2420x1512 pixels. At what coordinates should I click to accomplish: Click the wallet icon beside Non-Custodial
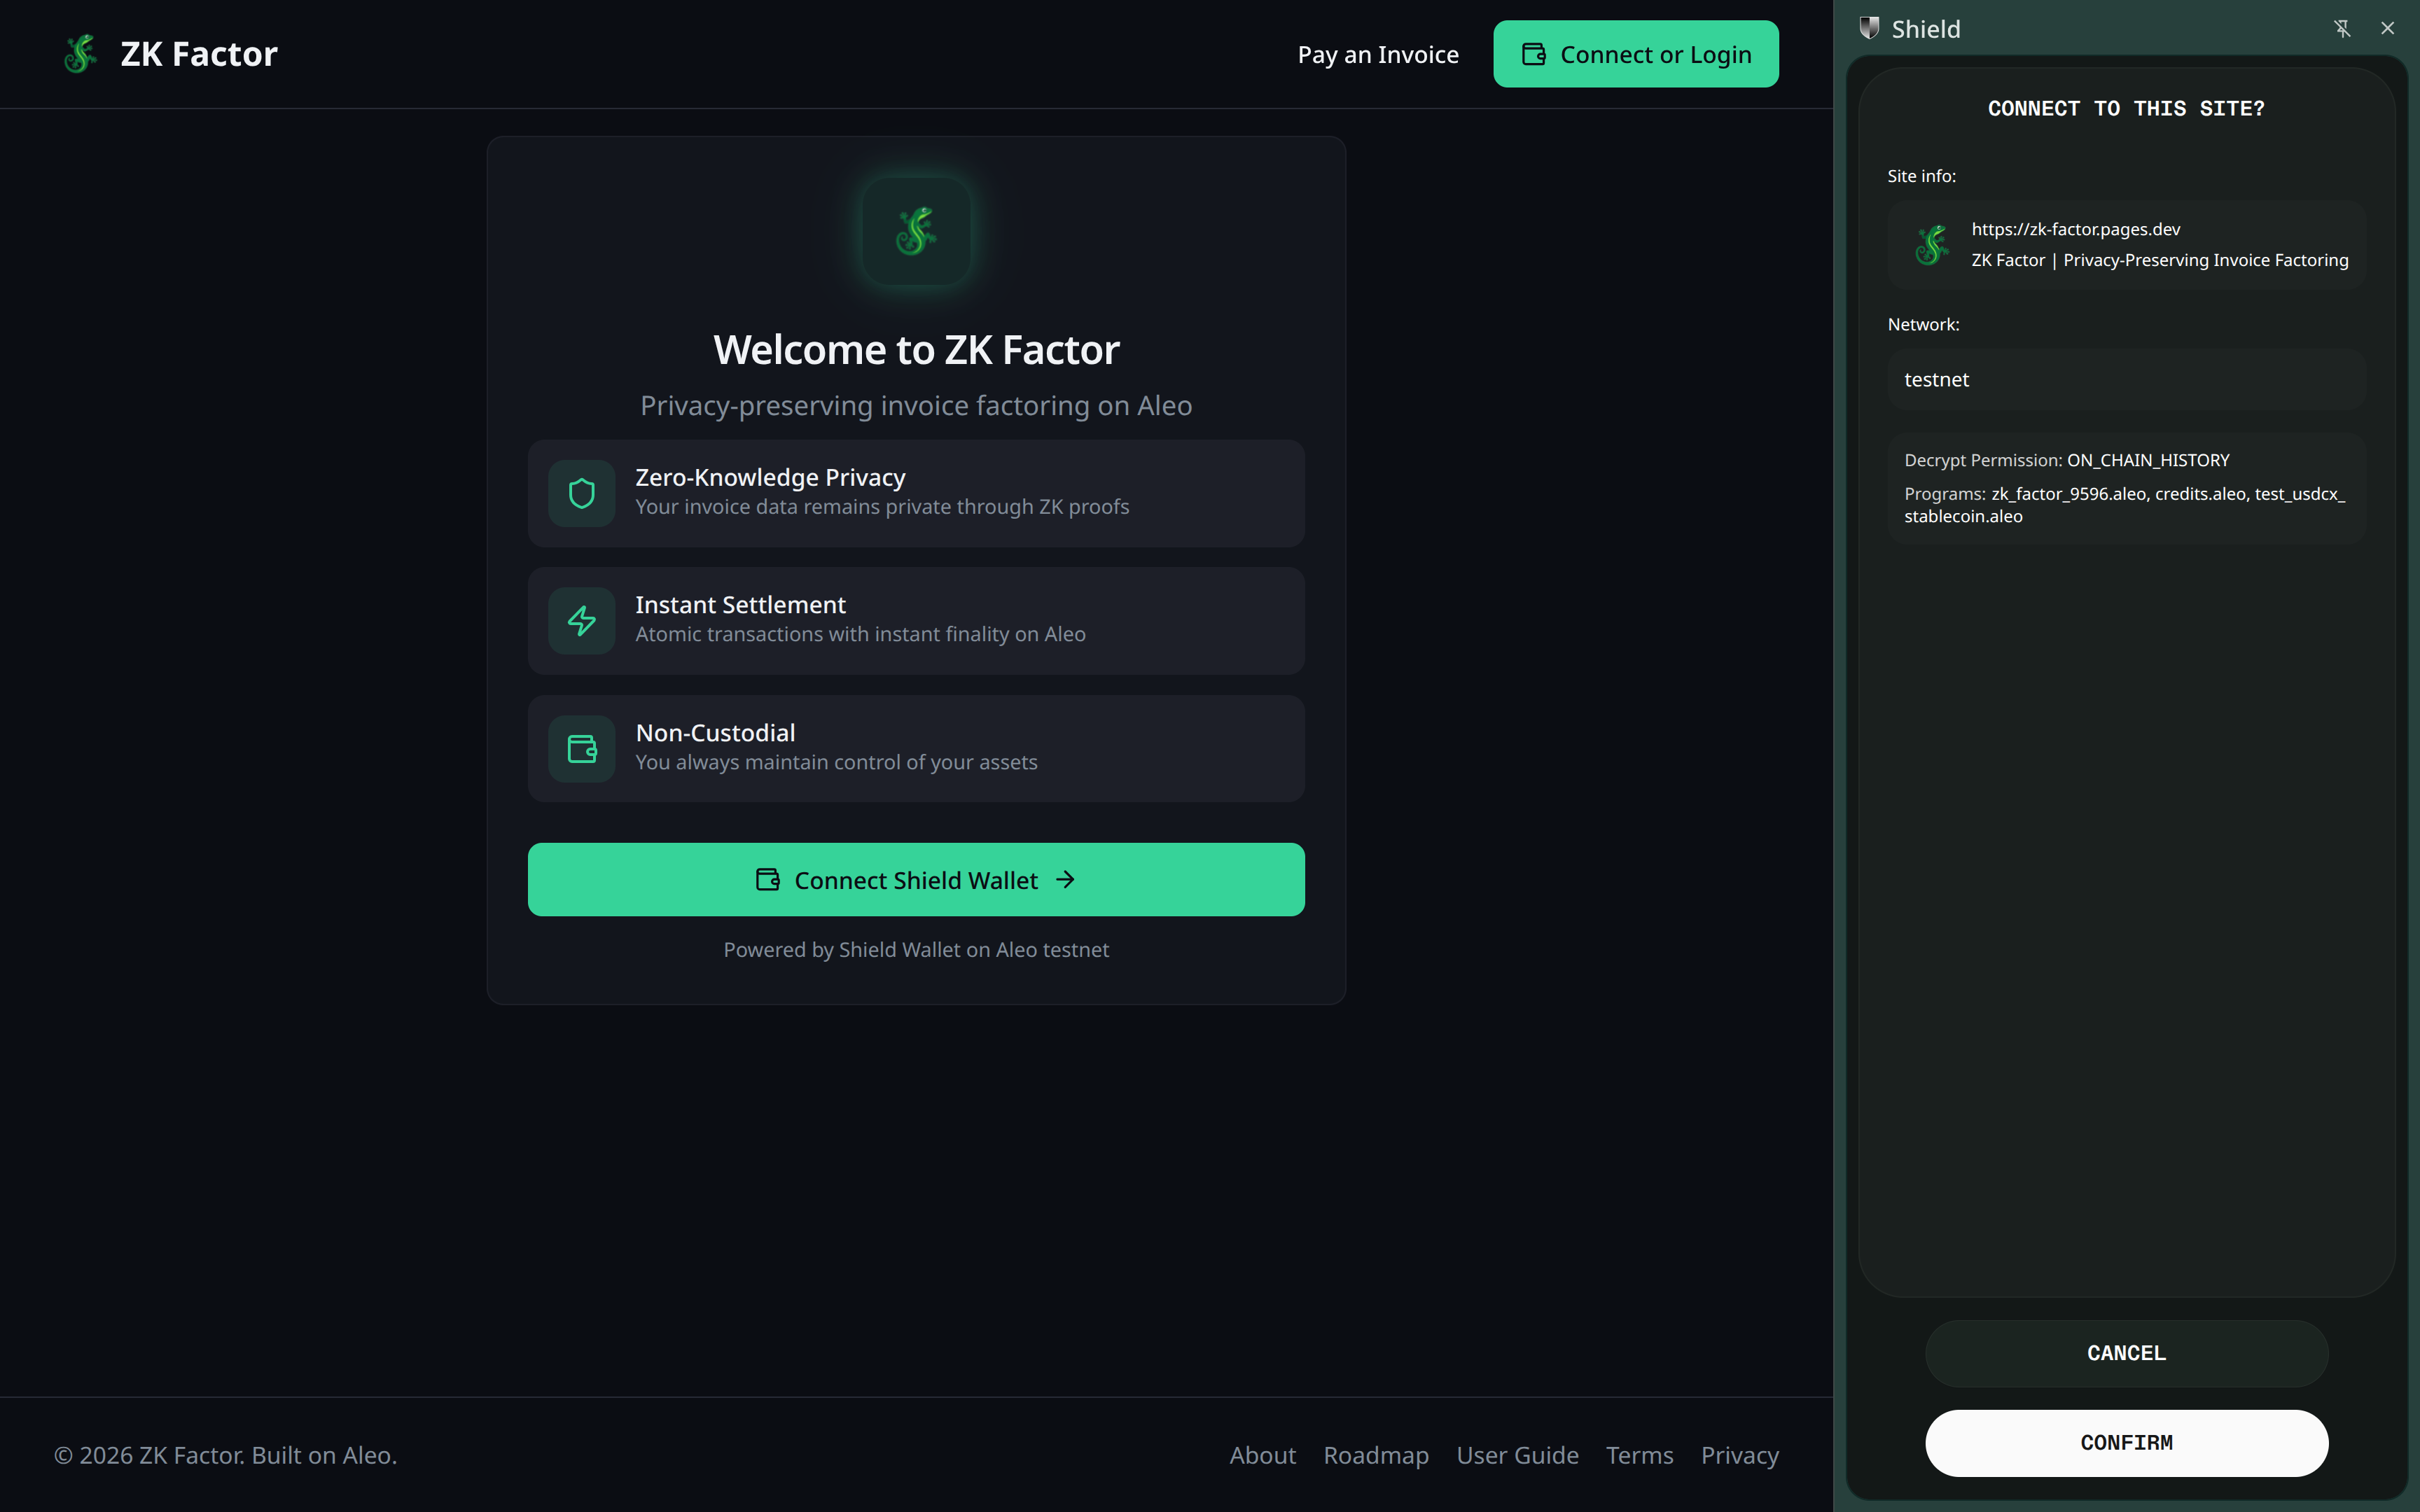tap(581, 748)
